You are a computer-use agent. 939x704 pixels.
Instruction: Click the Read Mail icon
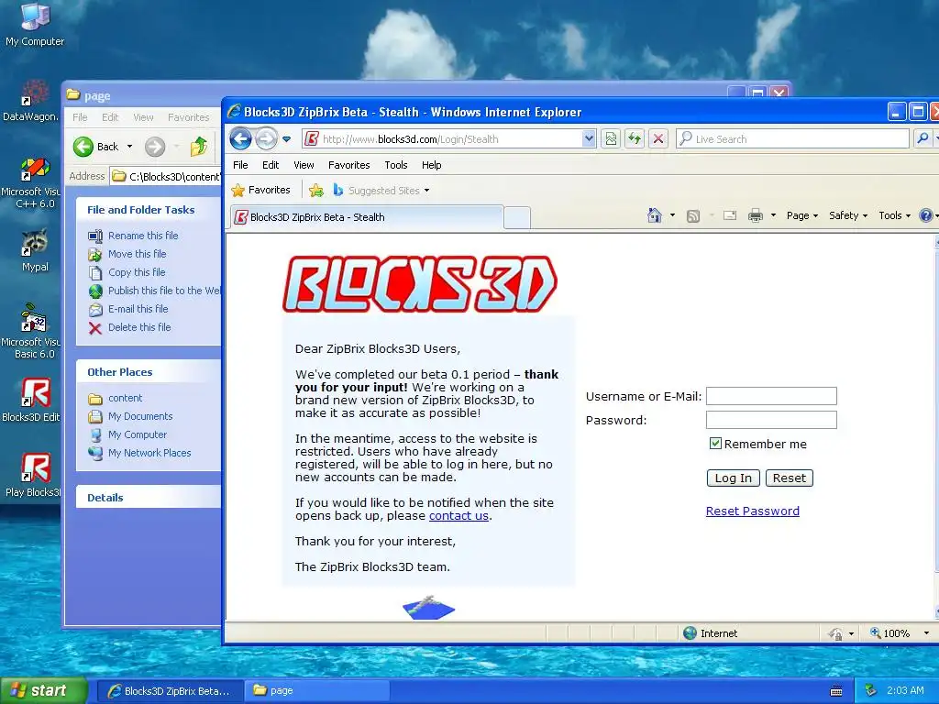[x=730, y=215]
